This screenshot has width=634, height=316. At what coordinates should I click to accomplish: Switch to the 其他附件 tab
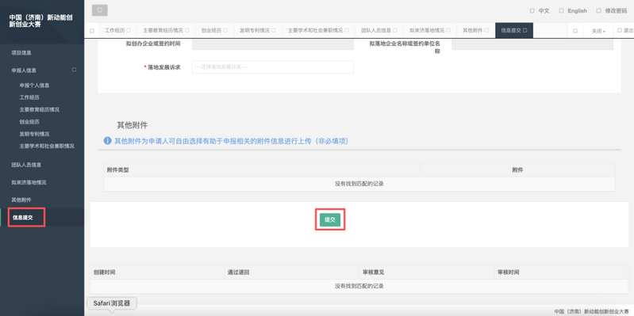click(473, 30)
